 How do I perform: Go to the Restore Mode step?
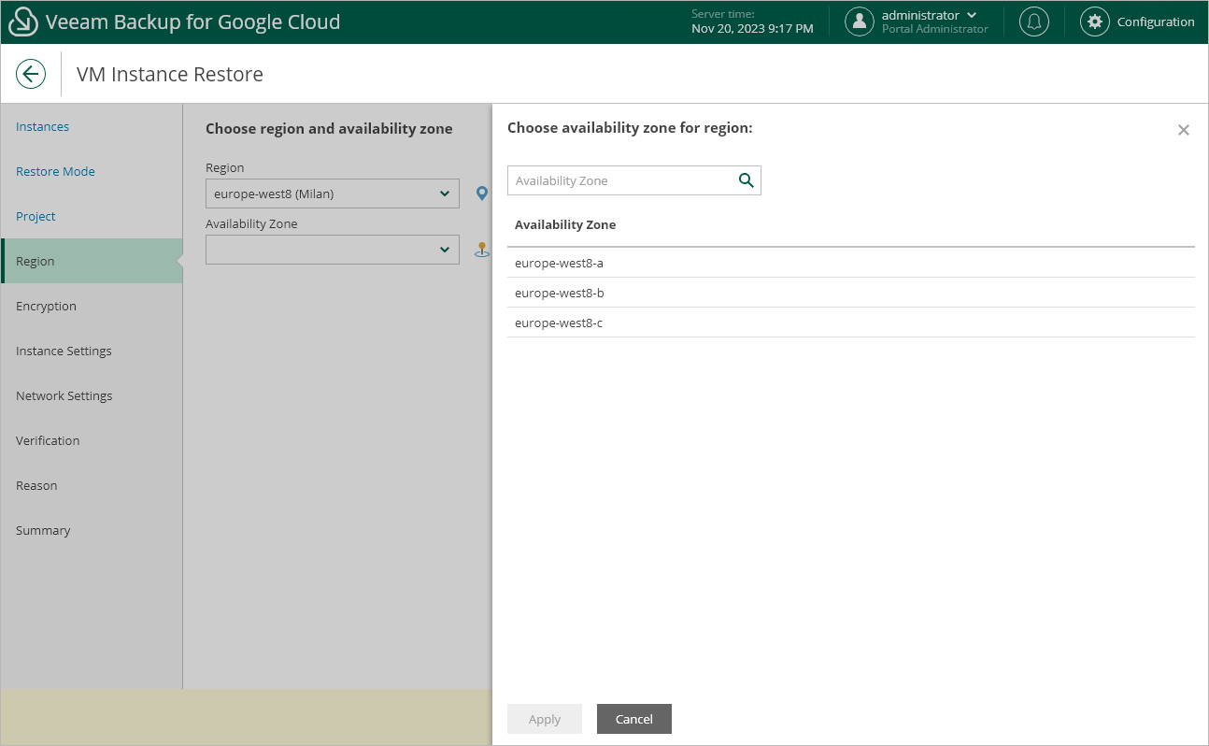(x=55, y=171)
